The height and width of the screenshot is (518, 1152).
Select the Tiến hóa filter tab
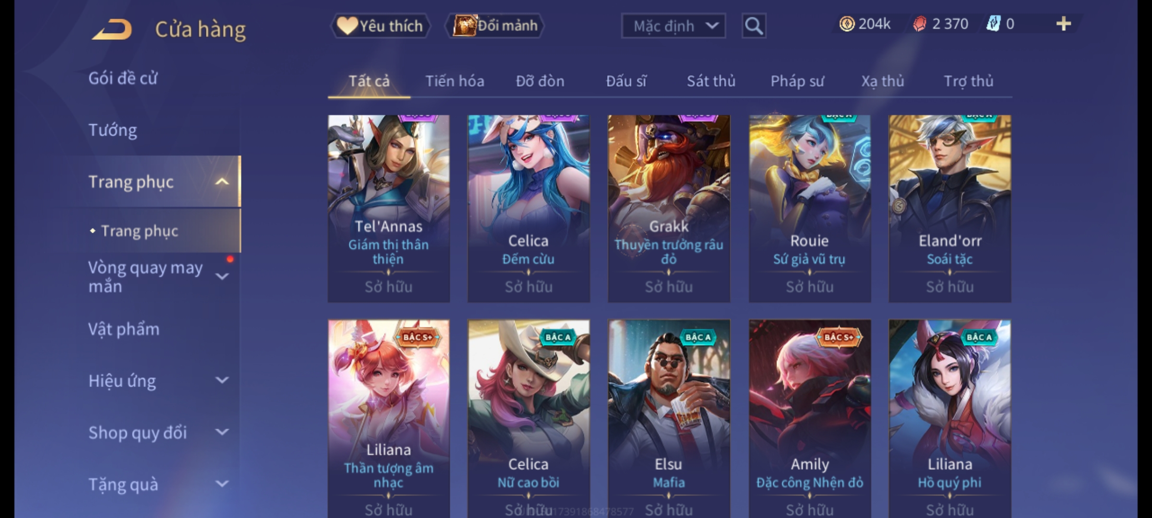pyautogui.click(x=455, y=81)
